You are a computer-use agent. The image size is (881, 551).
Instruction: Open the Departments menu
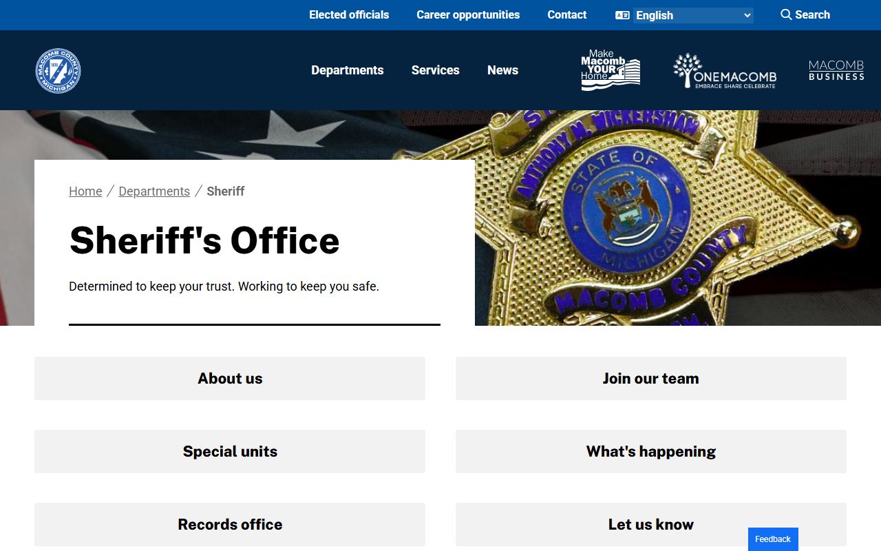click(x=348, y=70)
